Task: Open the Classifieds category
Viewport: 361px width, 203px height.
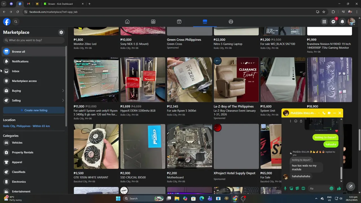Action: pyautogui.click(x=34, y=172)
